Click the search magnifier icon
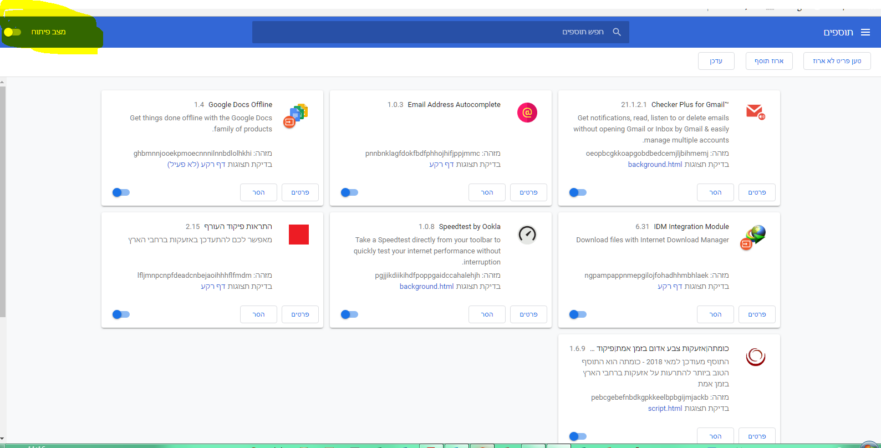 point(617,32)
